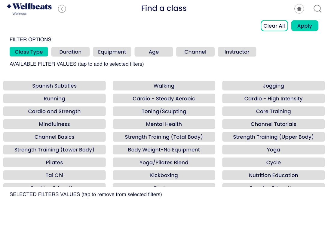This screenshot has width=328, height=240.
Task: Add the Kickboxing class type filter
Action: (164, 175)
